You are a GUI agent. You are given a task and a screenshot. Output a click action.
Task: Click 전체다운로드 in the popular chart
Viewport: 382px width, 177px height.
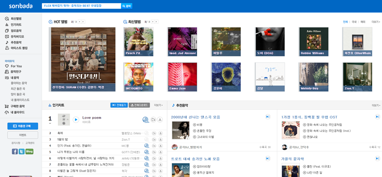click(x=139, y=105)
